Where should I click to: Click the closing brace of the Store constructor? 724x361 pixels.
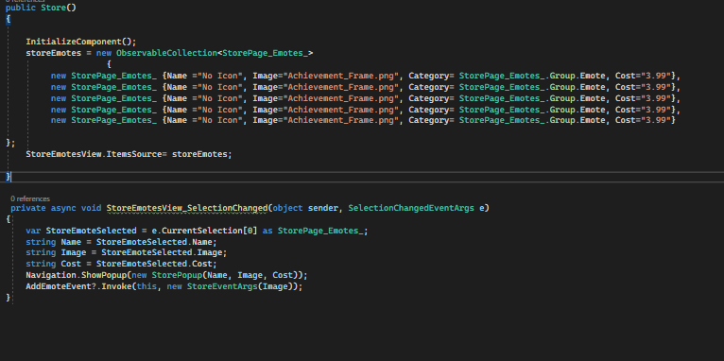click(9, 177)
